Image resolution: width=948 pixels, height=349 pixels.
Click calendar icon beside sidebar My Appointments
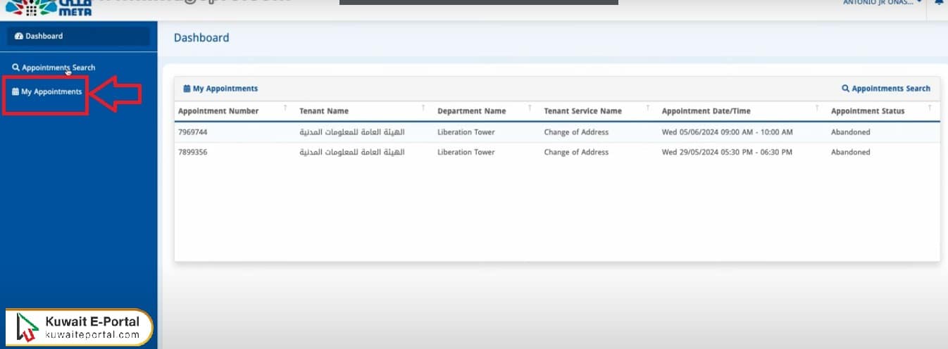(15, 92)
